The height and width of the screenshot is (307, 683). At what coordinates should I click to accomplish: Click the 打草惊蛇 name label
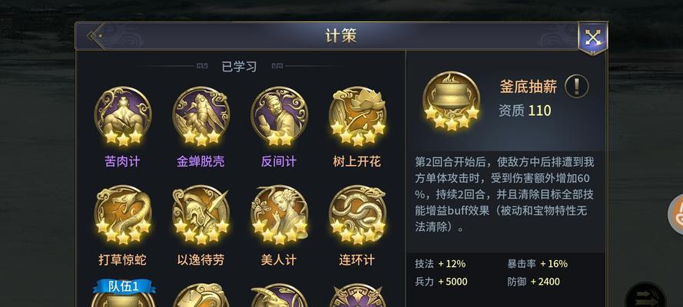click(x=122, y=260)
